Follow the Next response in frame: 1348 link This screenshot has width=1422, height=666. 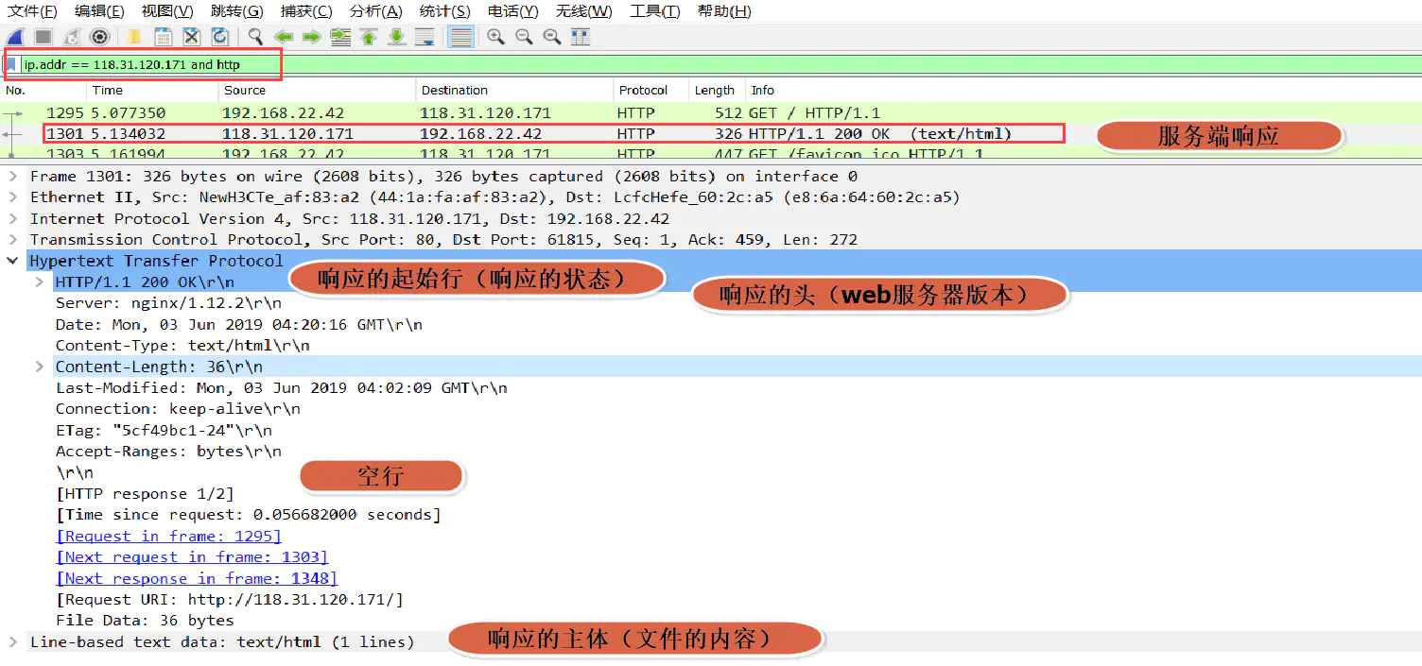[197, 578]
